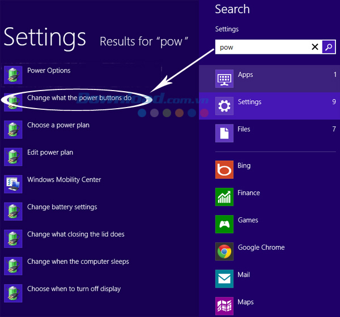This screenshot has height=317, width=340.
Task: Open Change when the computer sleeps
Action: coord(78,262)
